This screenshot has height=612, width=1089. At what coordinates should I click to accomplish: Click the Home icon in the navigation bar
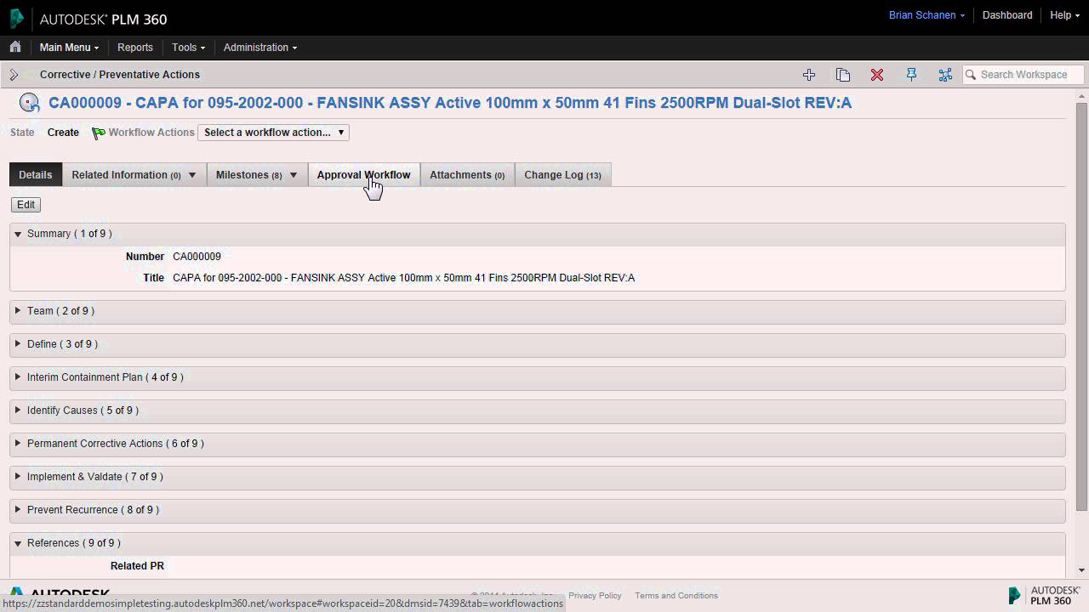15,48
